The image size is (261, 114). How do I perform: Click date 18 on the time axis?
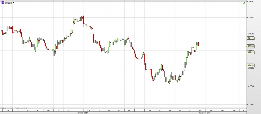point(69,110)
